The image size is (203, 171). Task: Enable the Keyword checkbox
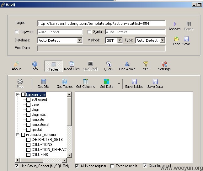tap(17, 32)
